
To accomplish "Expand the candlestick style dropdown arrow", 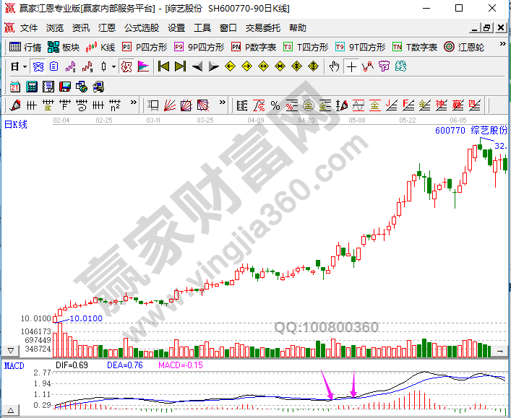I will [114, 66].
